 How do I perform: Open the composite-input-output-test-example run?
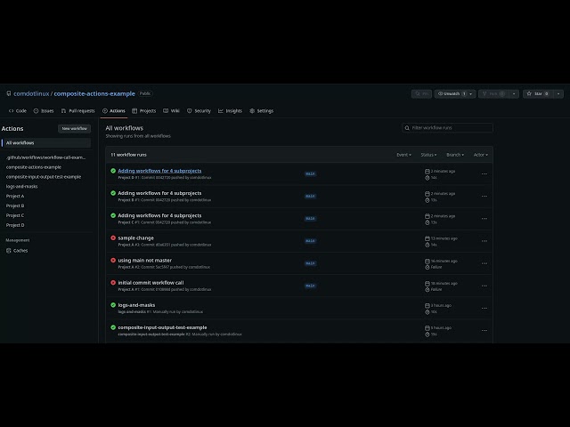pos(162,327)
